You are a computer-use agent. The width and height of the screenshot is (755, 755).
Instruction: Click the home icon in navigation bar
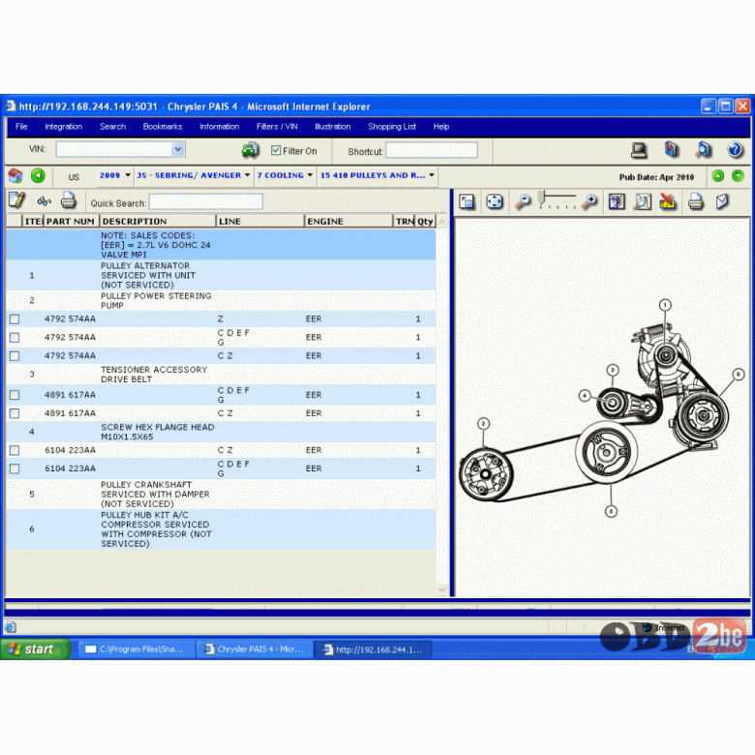[15, 176]
